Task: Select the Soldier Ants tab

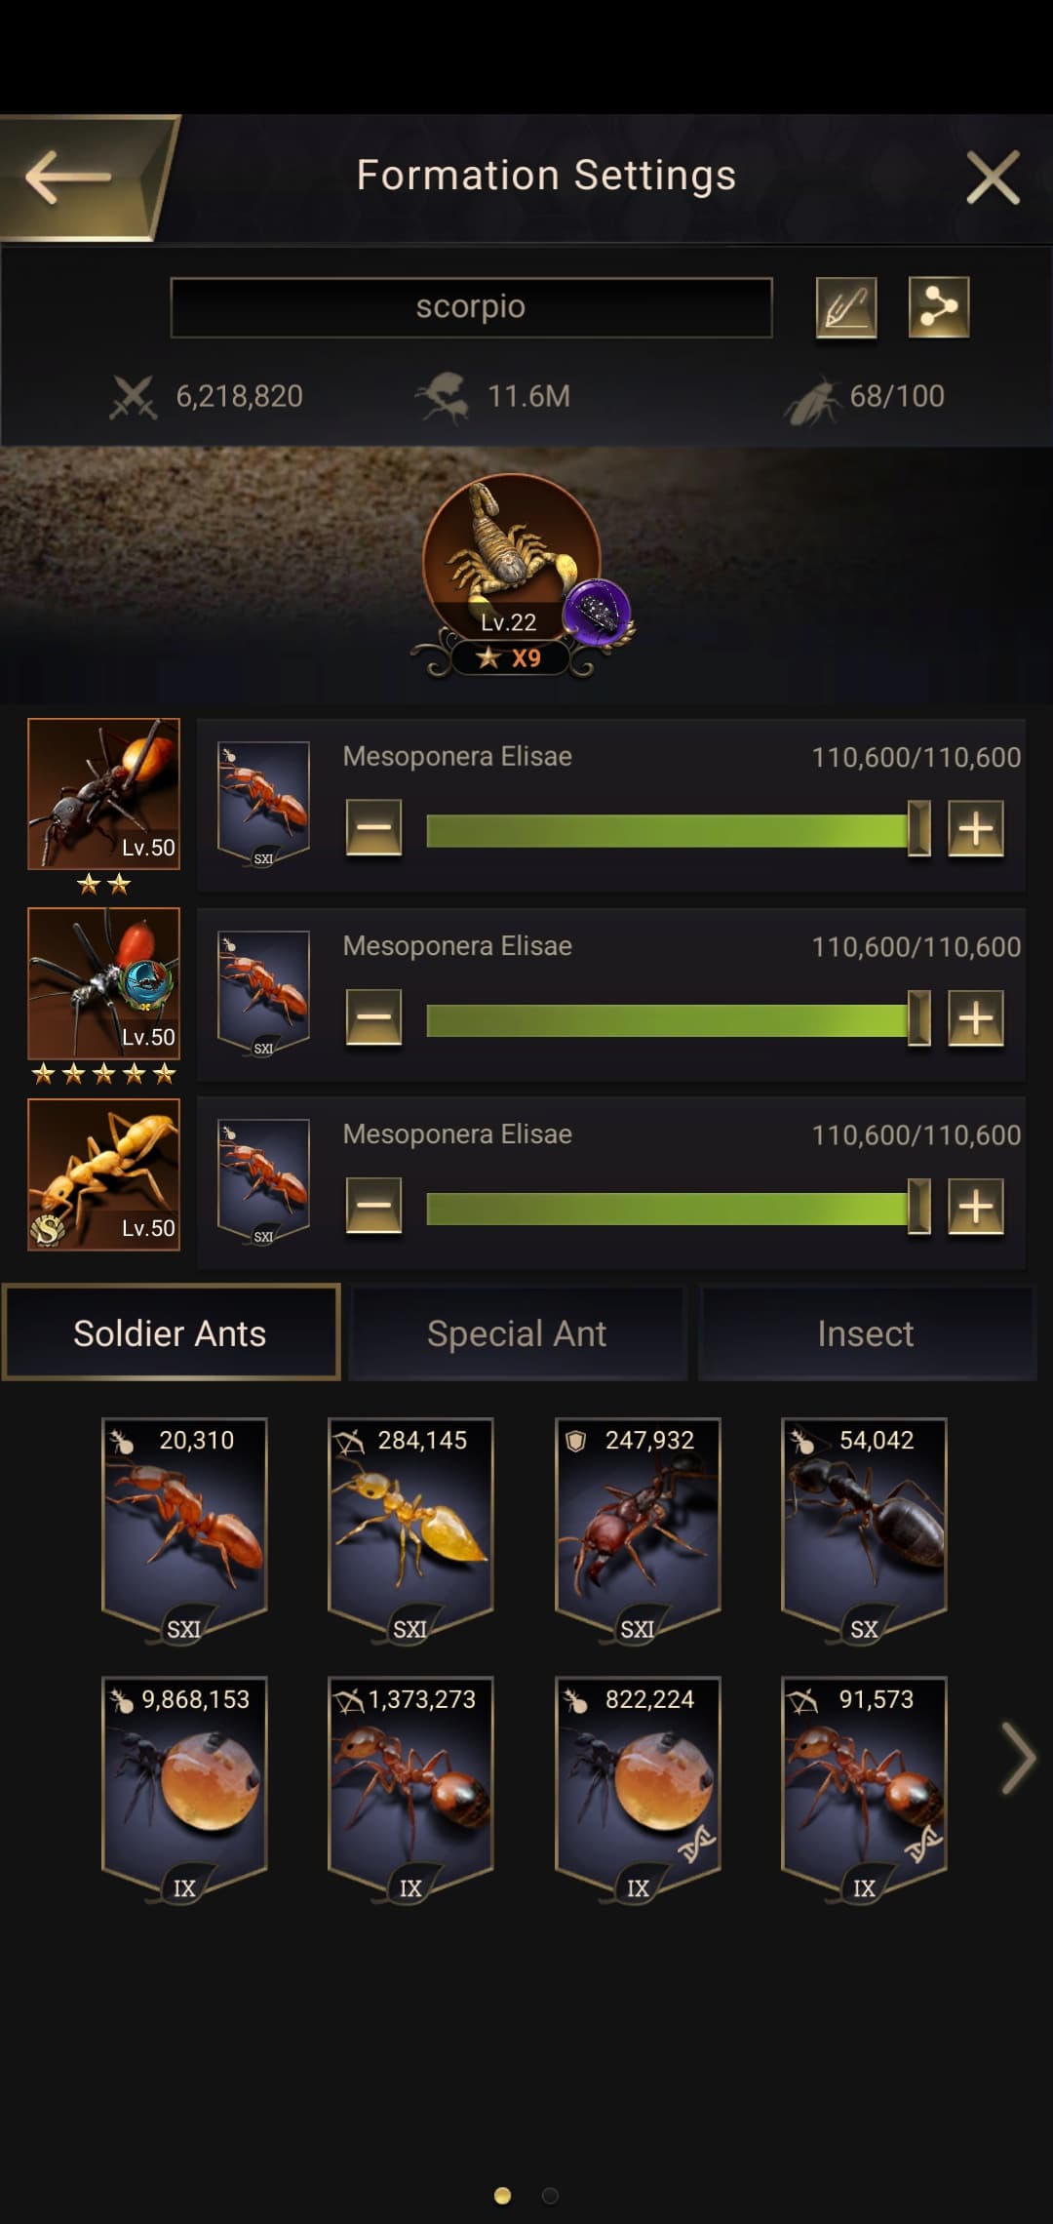Action: click(171, 1332)
